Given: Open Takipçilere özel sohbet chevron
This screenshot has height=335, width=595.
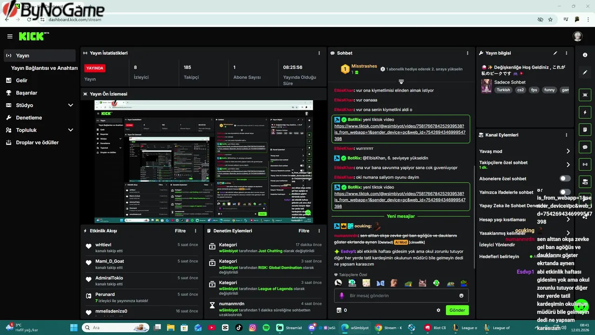Looking at the screenshot, I should 568,165.
